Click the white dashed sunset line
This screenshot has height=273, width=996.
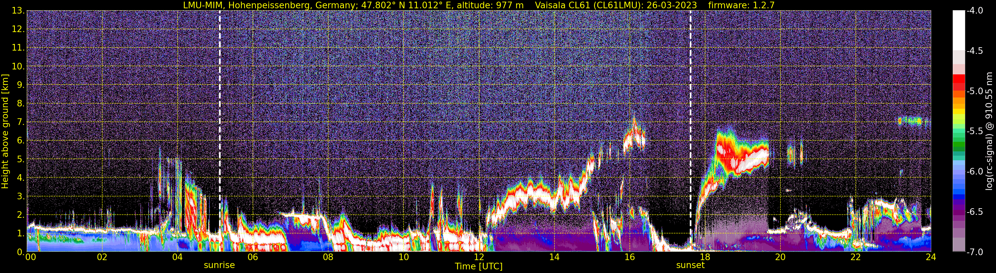[690, 131]
